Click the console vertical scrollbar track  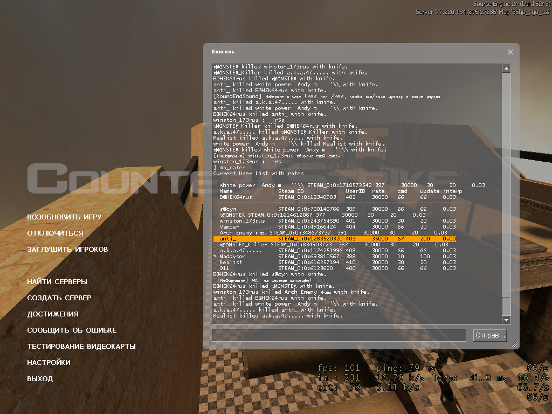[506, 194]
